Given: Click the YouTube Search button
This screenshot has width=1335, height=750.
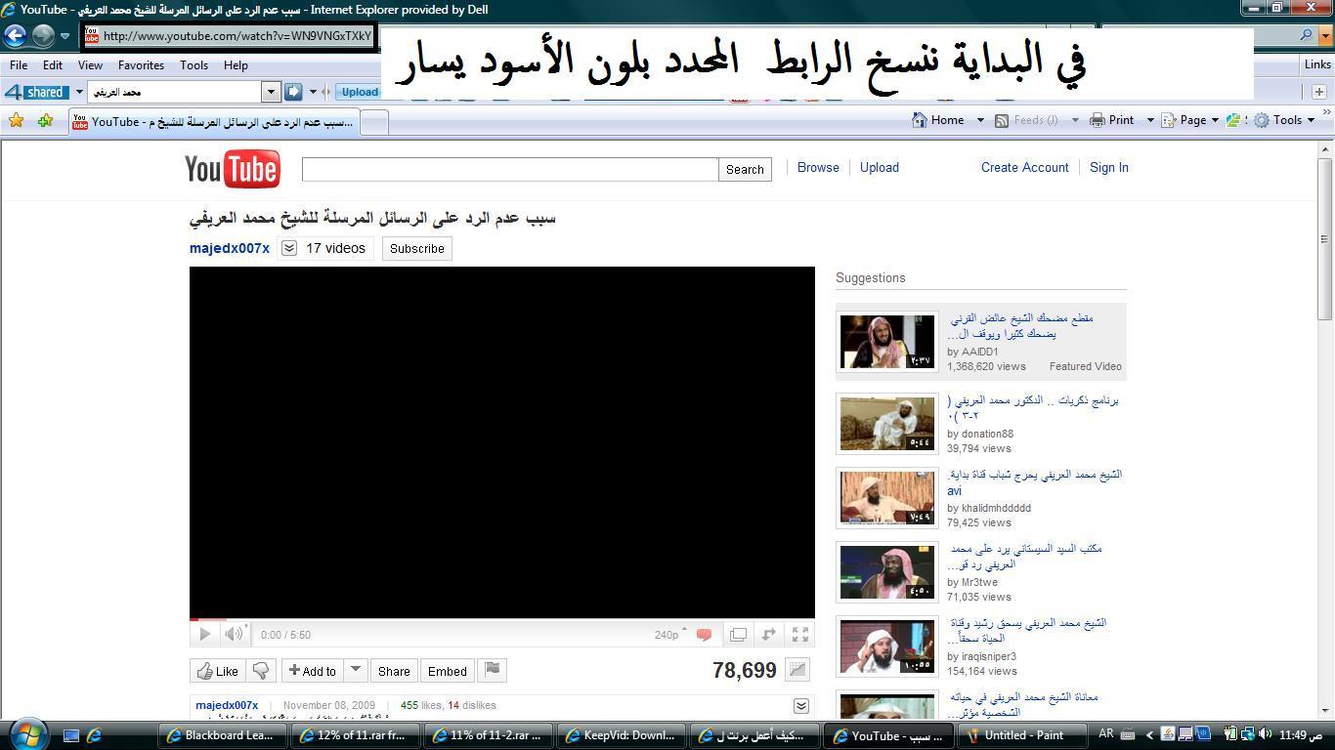Looking at the screenshot, I should pos(745,169).
